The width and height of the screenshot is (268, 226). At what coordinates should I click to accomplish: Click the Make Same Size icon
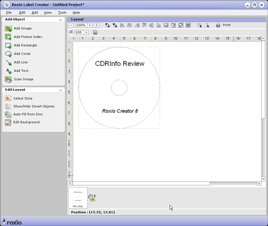[181, 25]
